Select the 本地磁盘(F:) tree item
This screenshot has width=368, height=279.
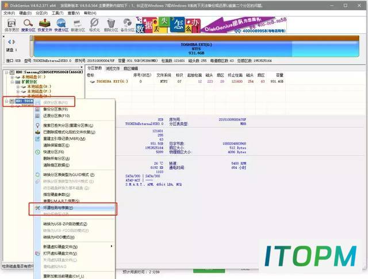tap(39, 91)
